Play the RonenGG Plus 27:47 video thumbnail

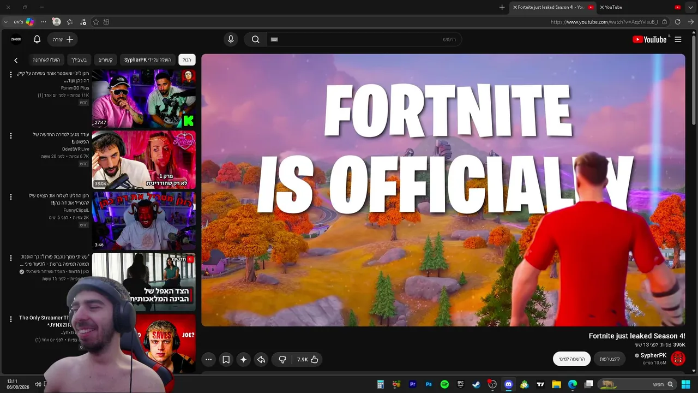coord(143,98)
